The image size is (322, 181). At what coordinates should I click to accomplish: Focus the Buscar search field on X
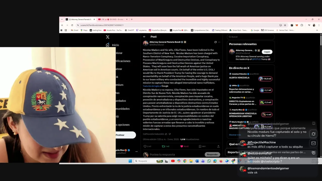[251, 37]
